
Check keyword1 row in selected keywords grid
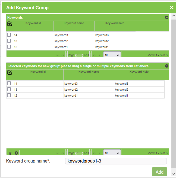point(9,95)
